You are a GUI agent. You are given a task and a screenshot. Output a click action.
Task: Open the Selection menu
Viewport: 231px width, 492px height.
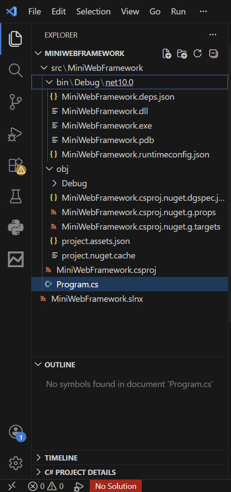94,12
